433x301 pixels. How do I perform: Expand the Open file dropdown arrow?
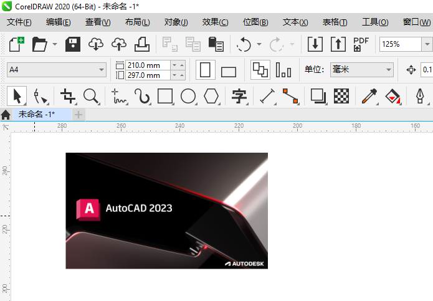click(55, 44)
